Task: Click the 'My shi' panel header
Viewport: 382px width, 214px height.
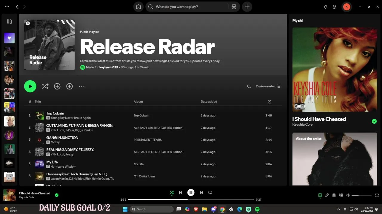Action: [297, 21]
